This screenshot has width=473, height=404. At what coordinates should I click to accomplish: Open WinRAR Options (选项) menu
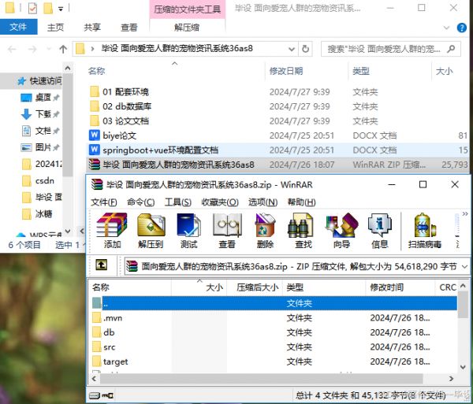[x=263, y=202]
